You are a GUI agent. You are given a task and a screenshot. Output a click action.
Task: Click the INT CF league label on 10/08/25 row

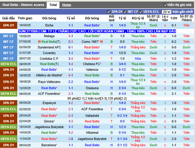[8, 36]
